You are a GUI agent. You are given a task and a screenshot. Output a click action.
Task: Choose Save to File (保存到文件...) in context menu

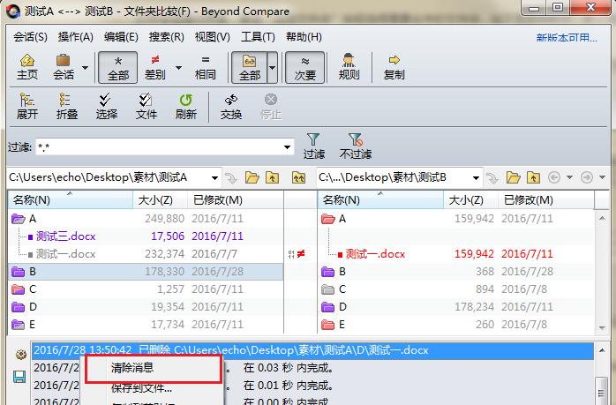[141, 388]
